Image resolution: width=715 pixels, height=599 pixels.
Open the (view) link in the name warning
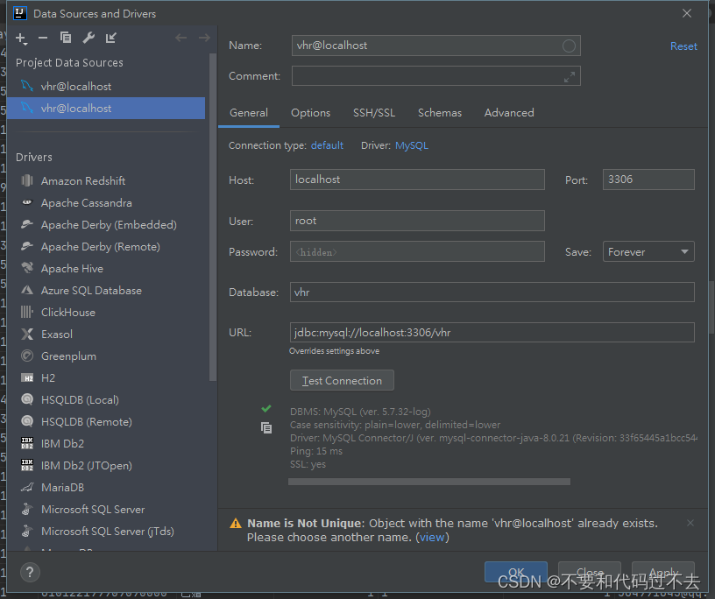432,537
